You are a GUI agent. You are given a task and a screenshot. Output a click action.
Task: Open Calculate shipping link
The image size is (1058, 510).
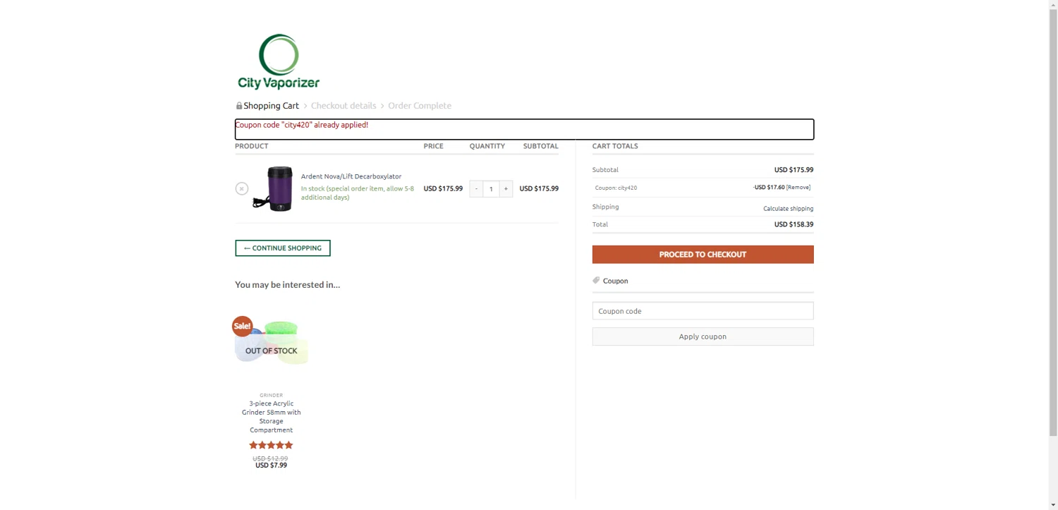click(x=788, y=209)
